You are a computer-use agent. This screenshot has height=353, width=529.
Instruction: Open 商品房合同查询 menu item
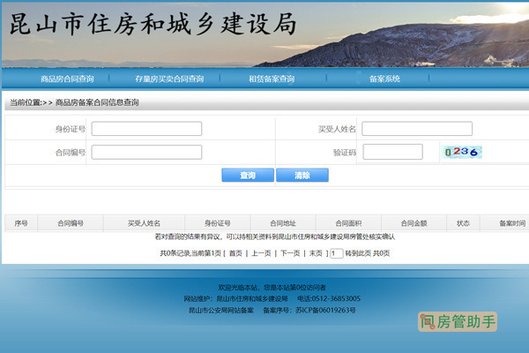[x=67, y=79]
